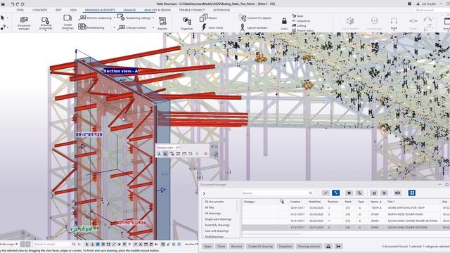Switch to the MANAGE ribbon tab
This screenshot has width=450, height=253.
click(x=129, y=10)
